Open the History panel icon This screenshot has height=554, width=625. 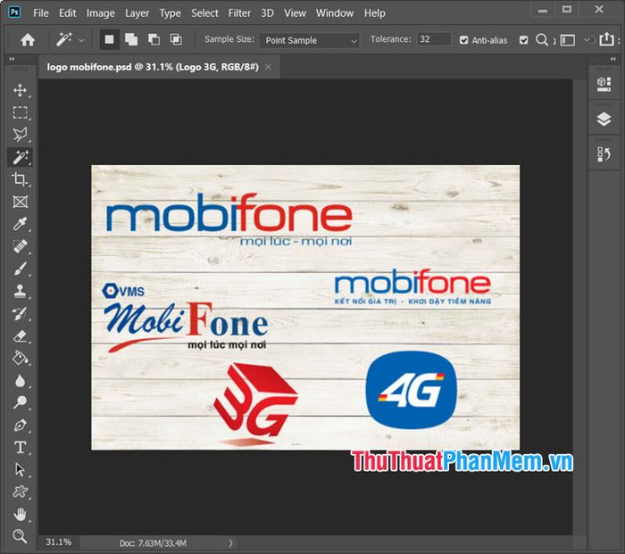tap(604, 154)
